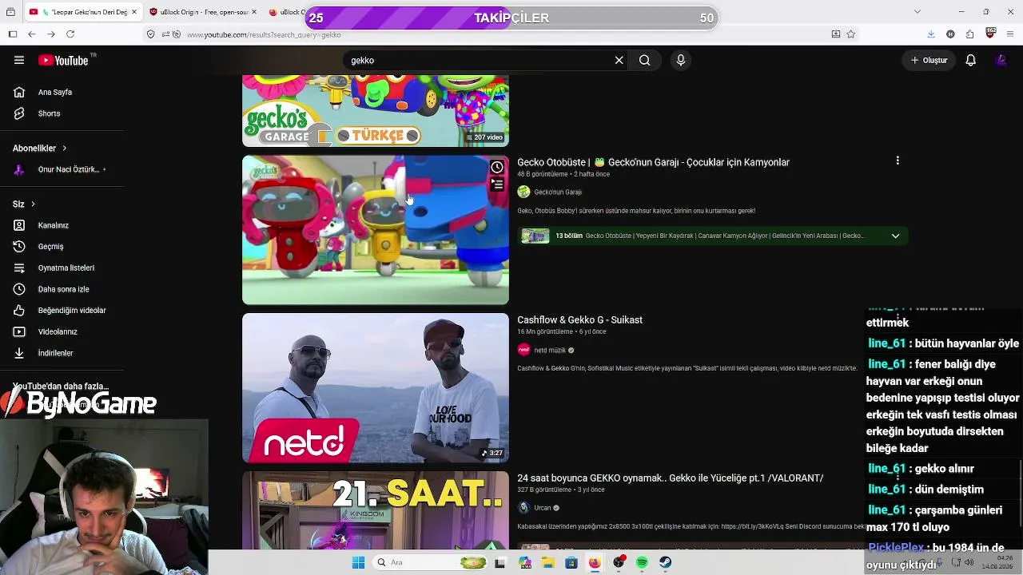Start voice search with the microphone
This screenshot has width=1023, height=575.
pos(681,60)
